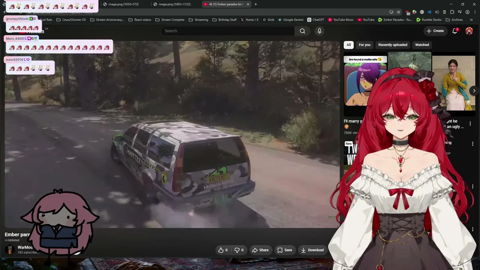Open the YouTube notifications bell
The height and width of the screenshot is (270, 480).
[x=455, y=31]
